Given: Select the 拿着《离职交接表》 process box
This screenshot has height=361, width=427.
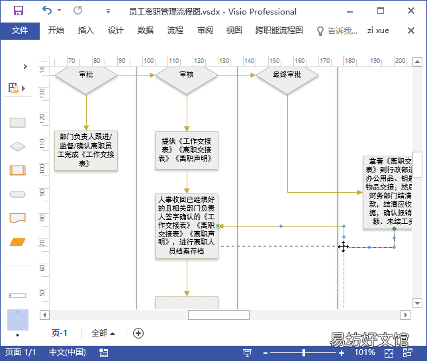Looking at the screenshot, I should [387, 192].
